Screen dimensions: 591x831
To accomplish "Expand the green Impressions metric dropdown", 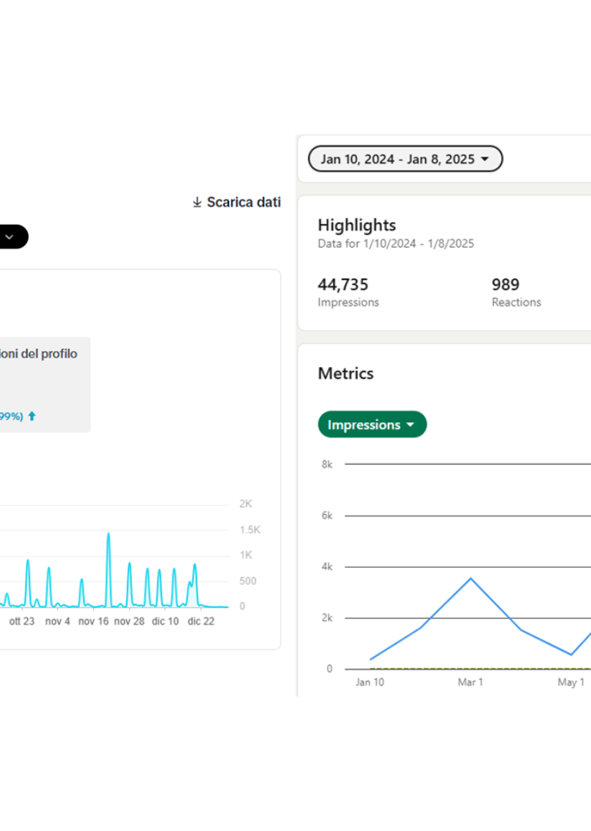I will 372,425.
